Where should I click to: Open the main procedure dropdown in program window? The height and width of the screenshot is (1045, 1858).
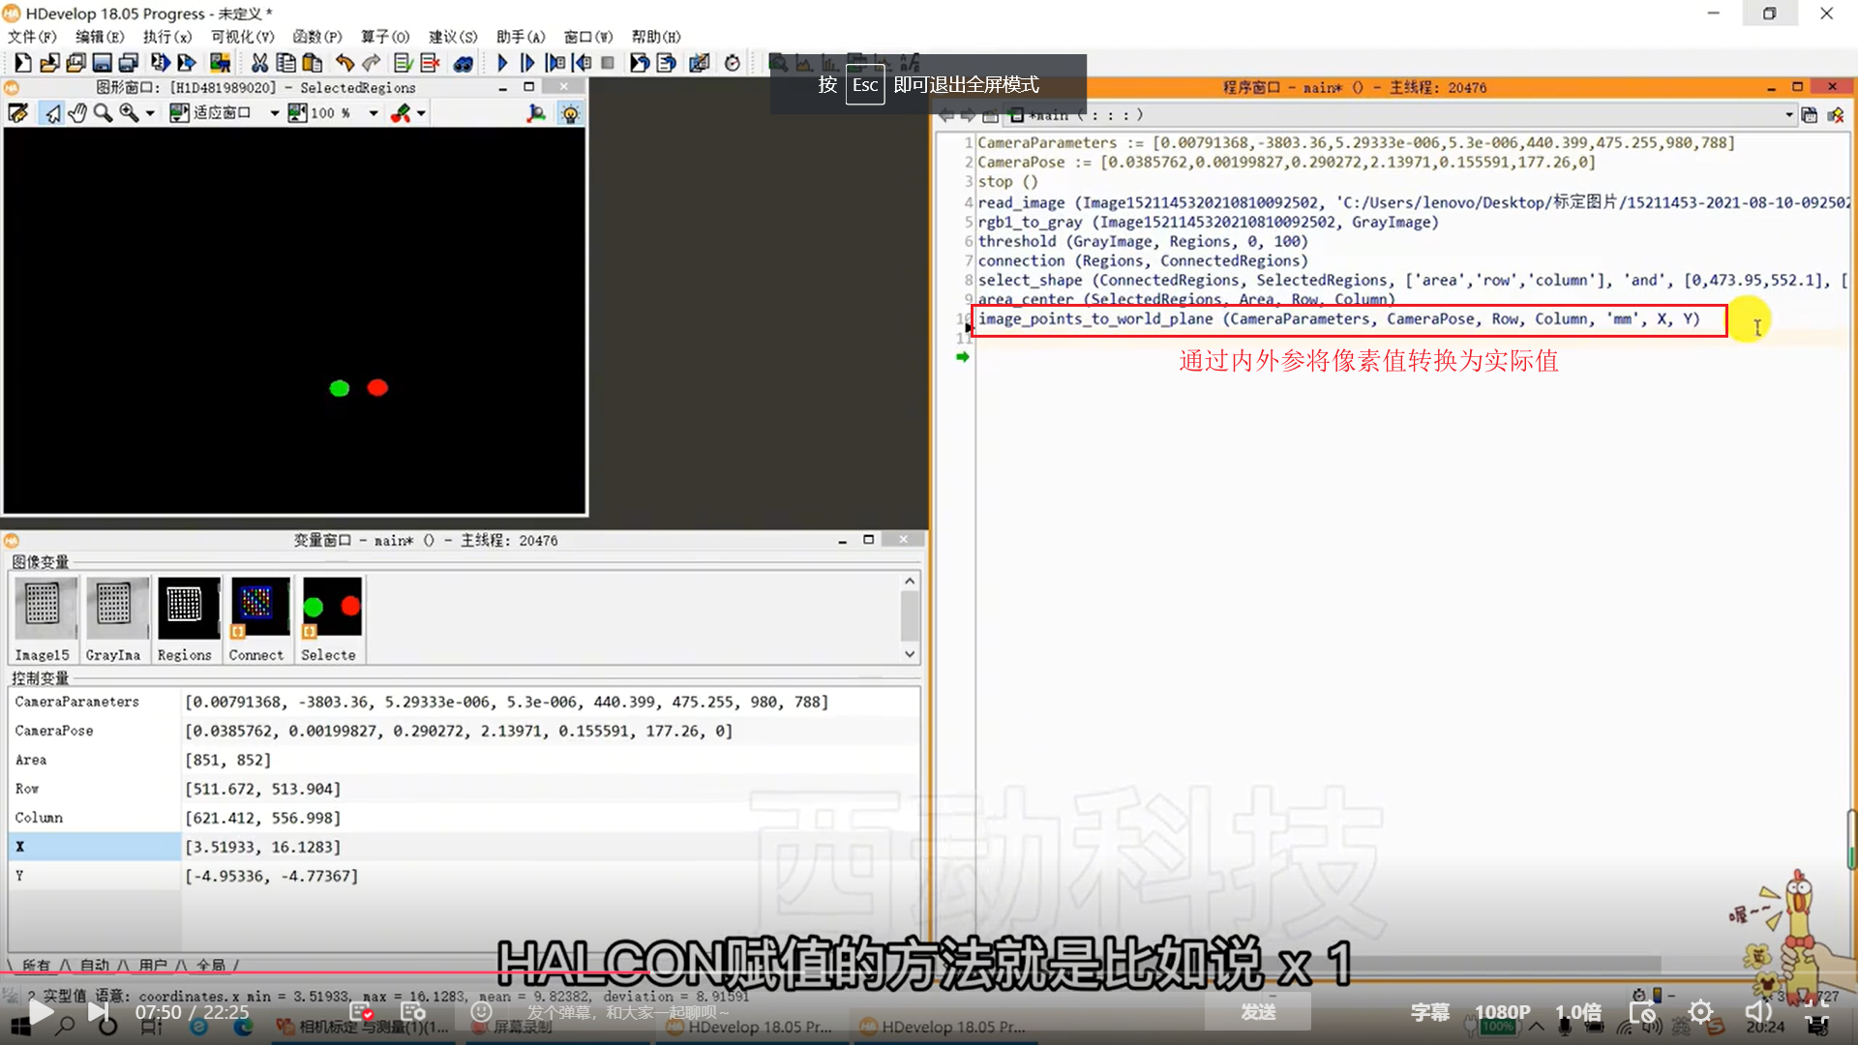(x=1789, y=114)
